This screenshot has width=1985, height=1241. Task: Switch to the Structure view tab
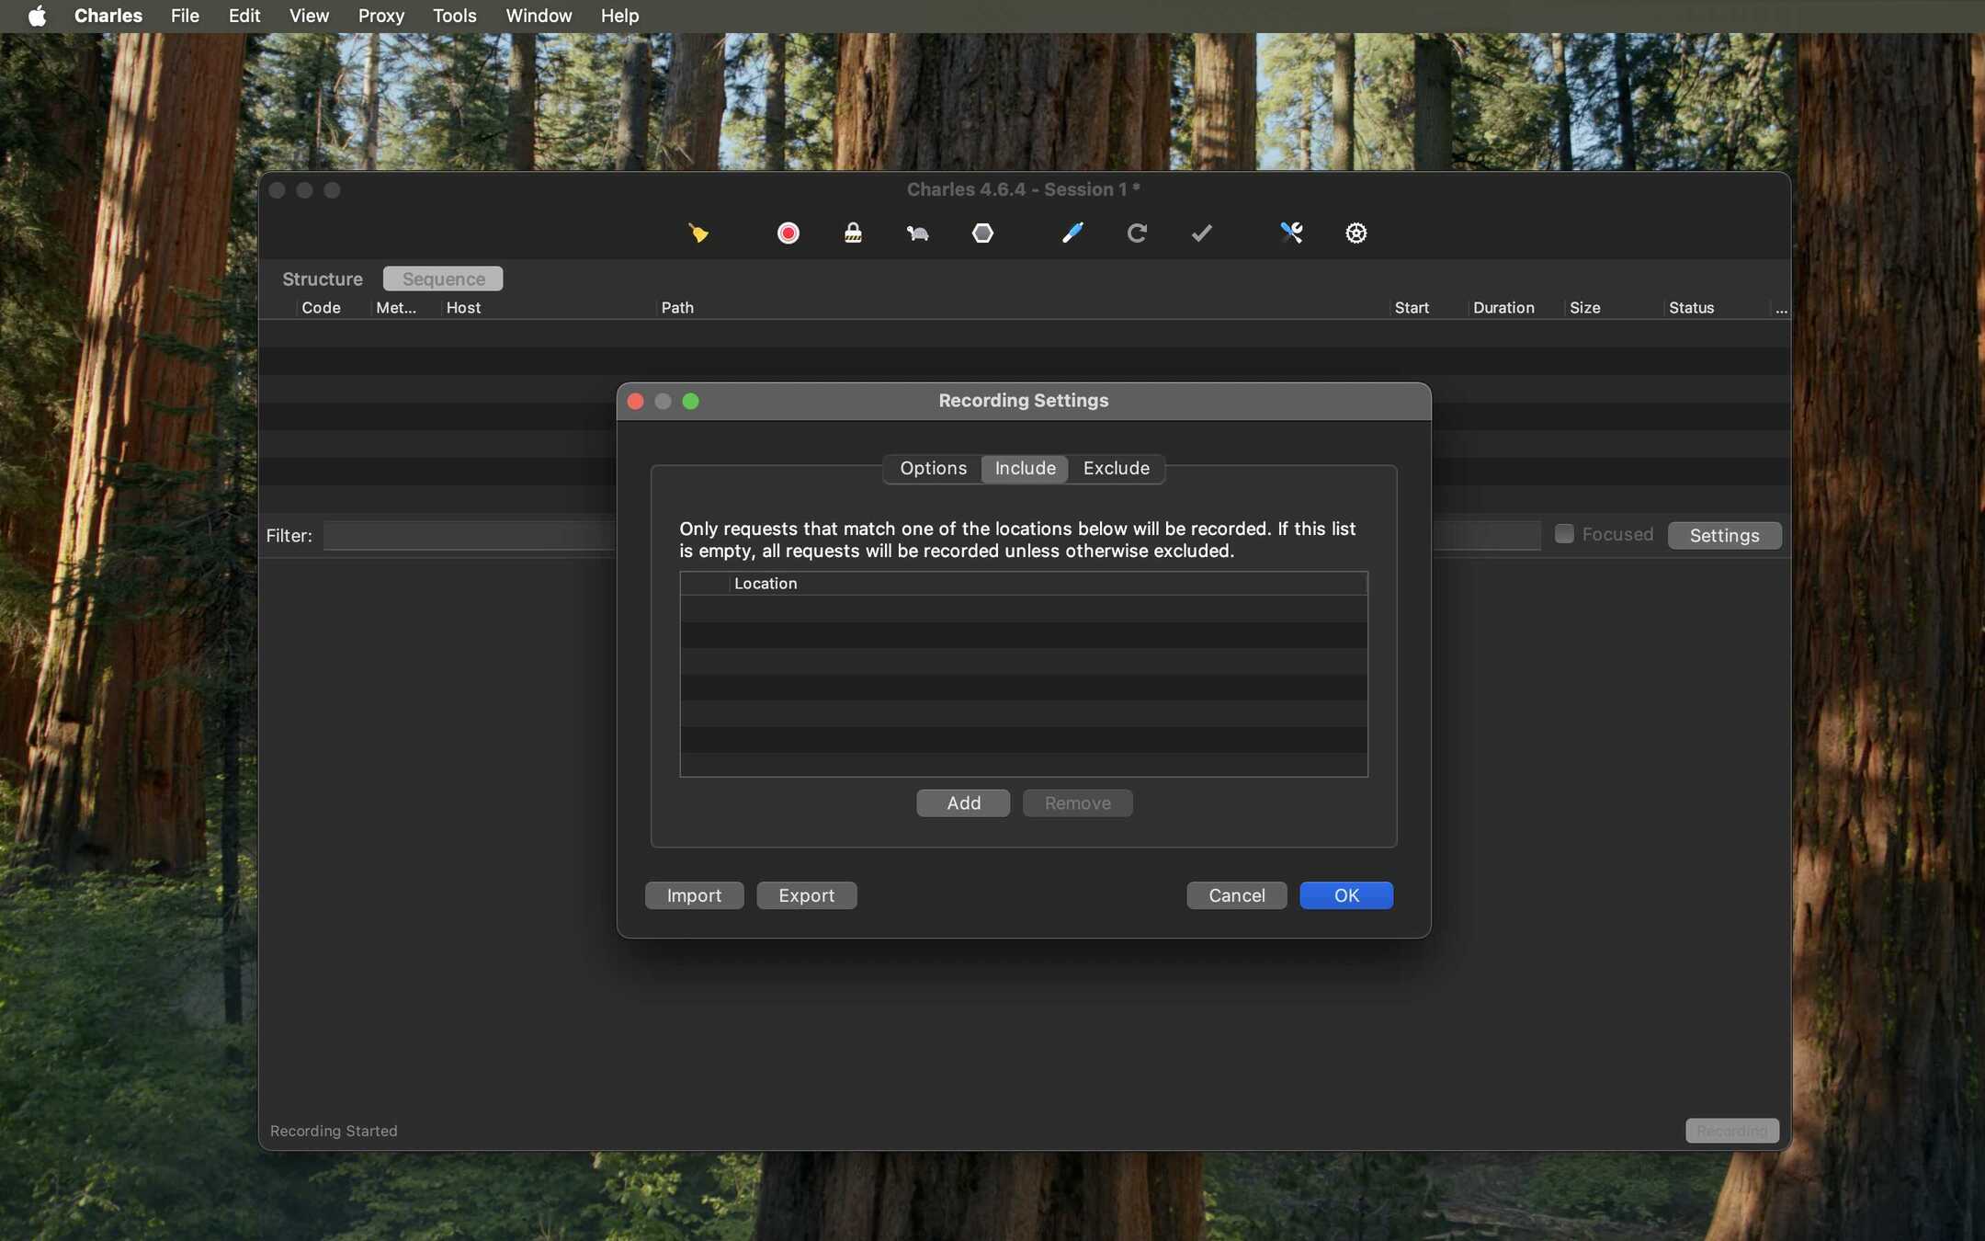coord(322,279)
